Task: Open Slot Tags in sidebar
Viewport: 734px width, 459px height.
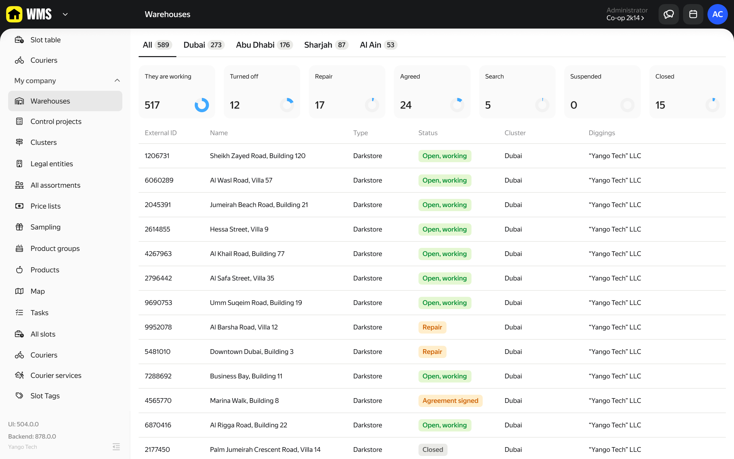Action: tap(45, 396)
